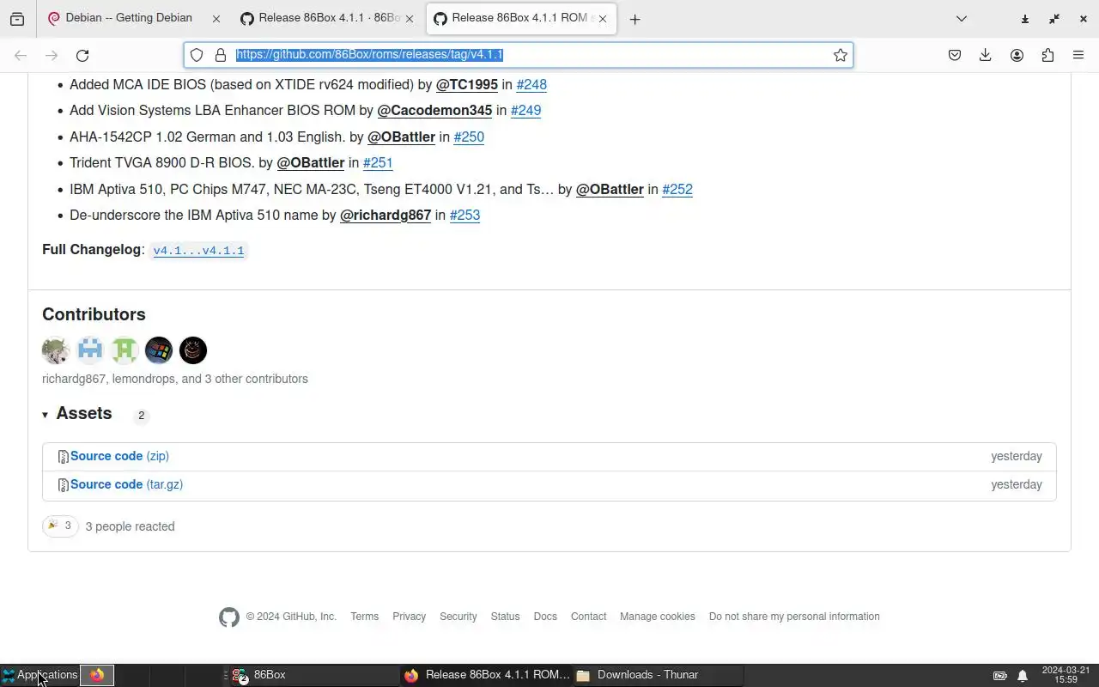Close the Debian -- Getting Debian tab
Screen dimensions: 1099x687
pyautogui.click(x=216, y=19)
